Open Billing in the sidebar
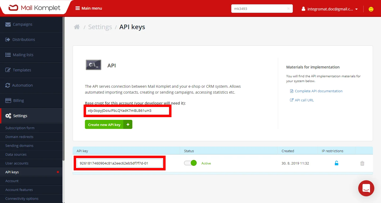 click(x=31, y=101)
